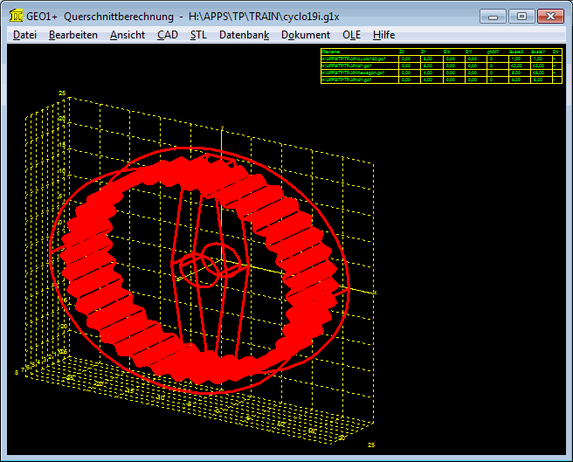Viewport: 573px width, 462px height.
Task: Open the OLE menu
Action: click(x=351, y=35)
